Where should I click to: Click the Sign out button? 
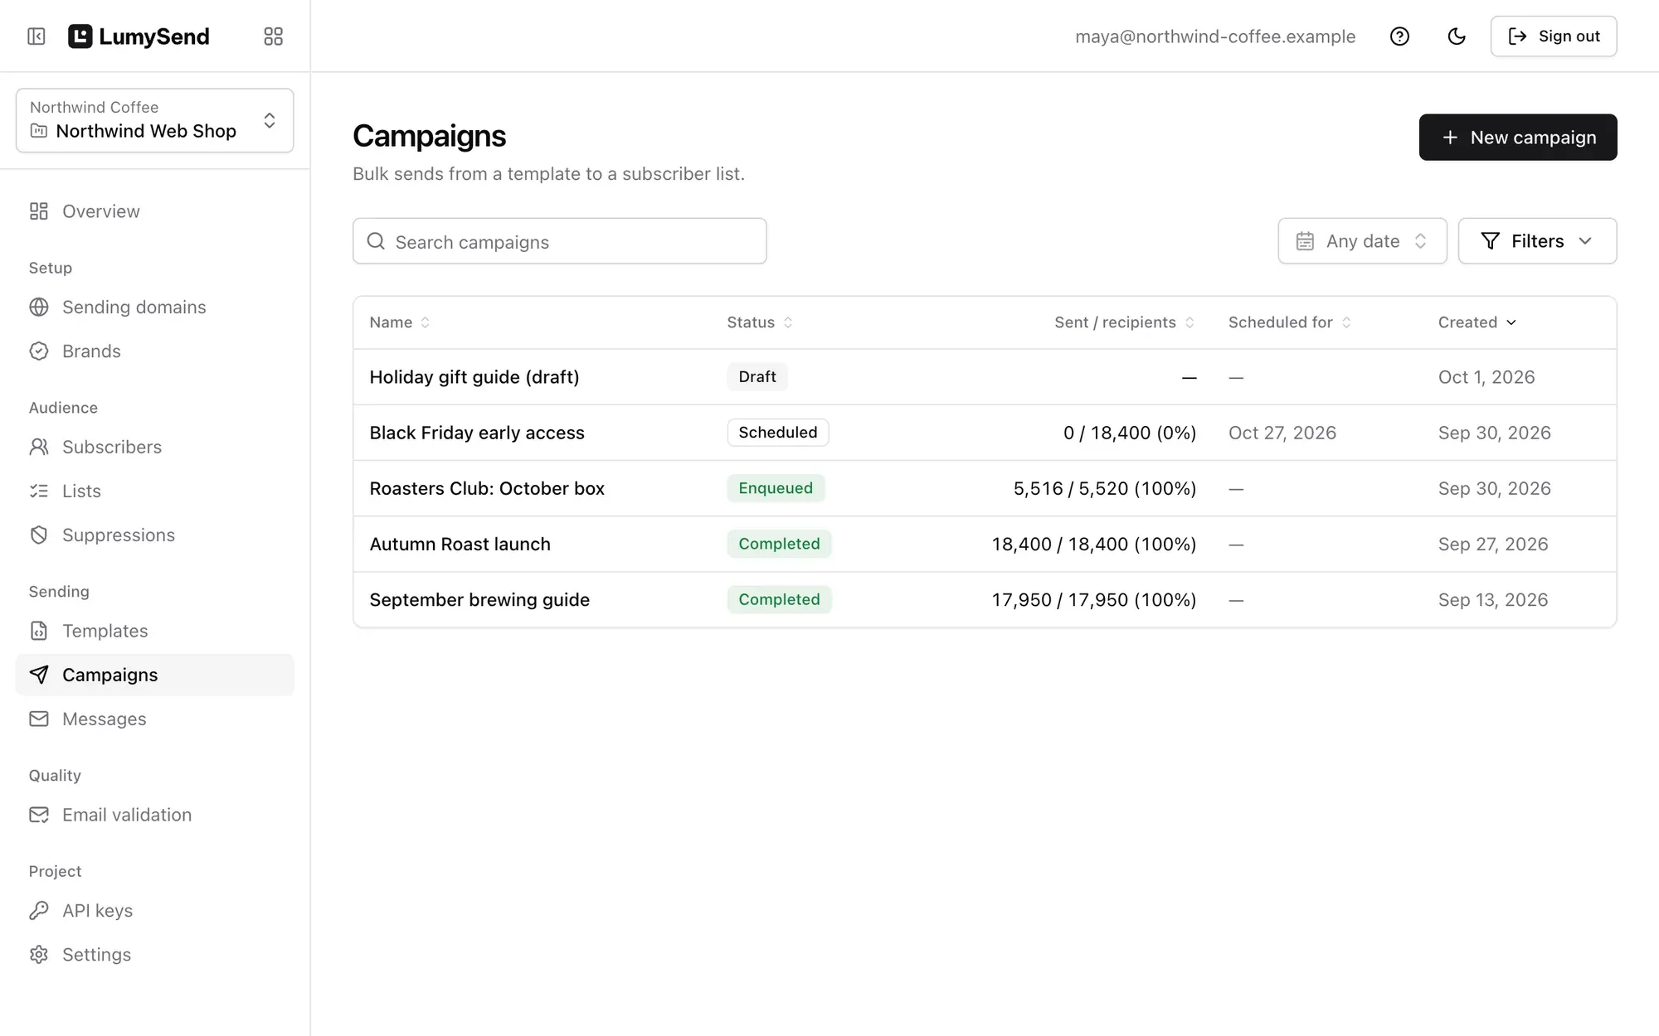coord(1554,36)
